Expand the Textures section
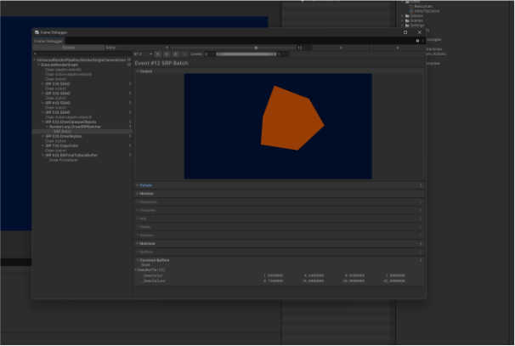 pyautogui.click(x=138, y=210)
